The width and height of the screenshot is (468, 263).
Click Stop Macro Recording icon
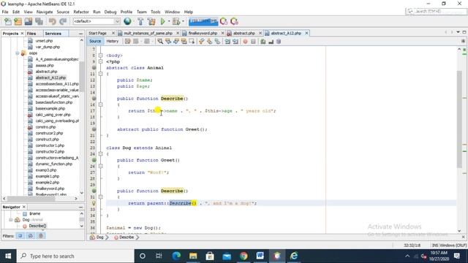coord(253,42)
